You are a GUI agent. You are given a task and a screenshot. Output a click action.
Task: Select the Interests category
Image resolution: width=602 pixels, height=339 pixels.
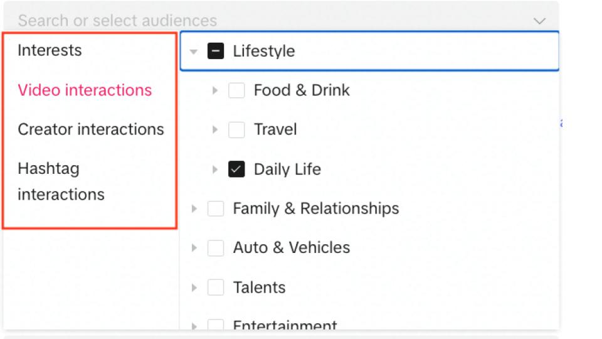[x=50, y=50]
